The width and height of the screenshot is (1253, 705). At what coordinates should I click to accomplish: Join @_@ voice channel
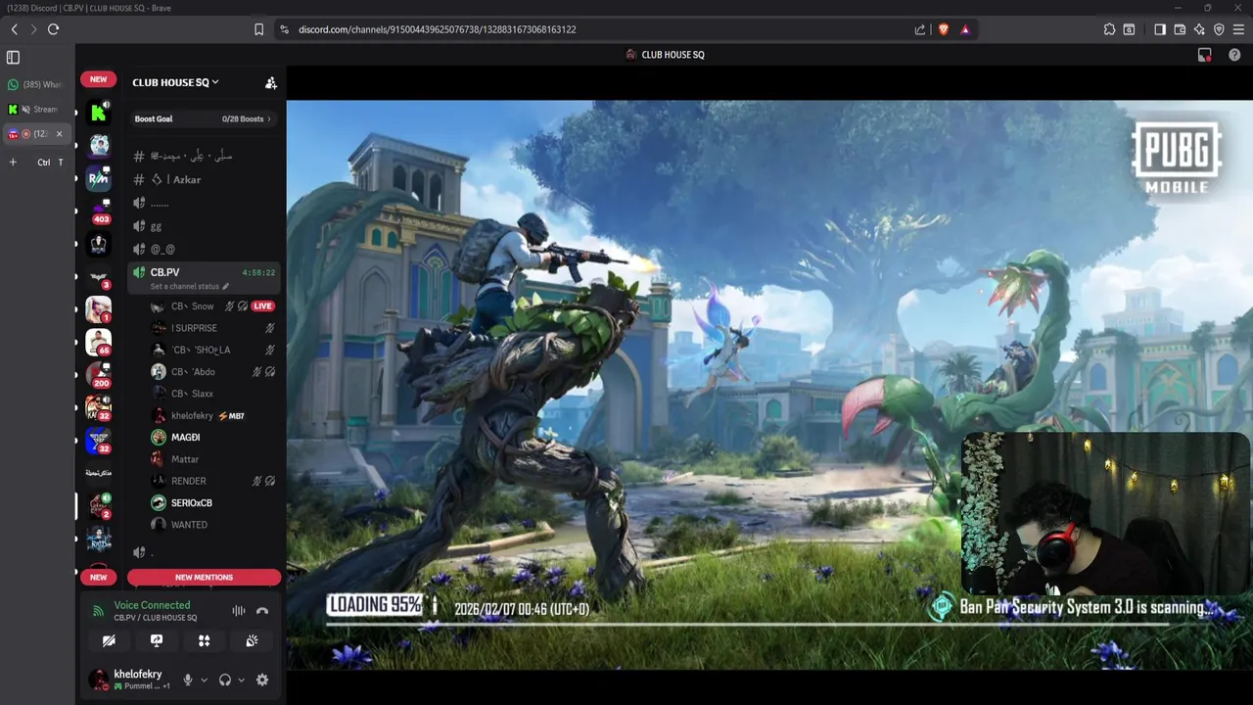204,249
